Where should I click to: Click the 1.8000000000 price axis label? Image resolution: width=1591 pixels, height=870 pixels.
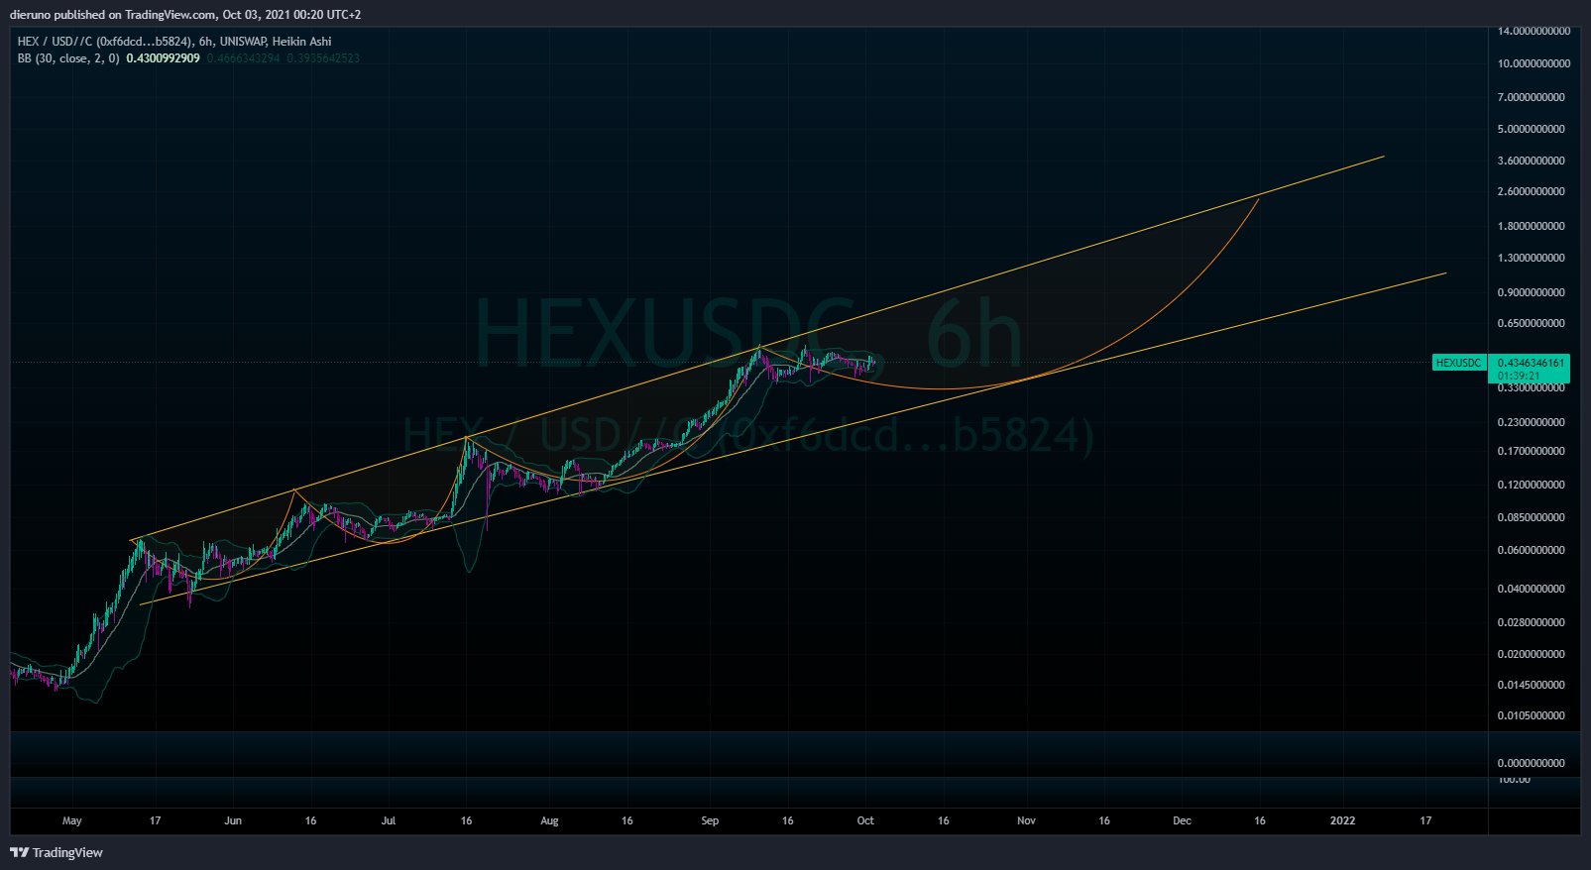[x=1532, y=226]
